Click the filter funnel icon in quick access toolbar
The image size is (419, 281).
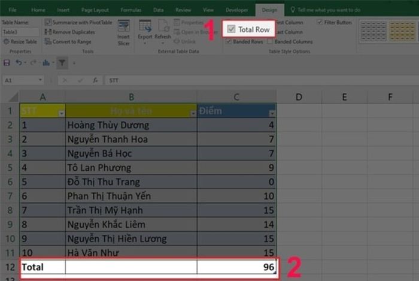pyautogui.click(x=62, y=63)
